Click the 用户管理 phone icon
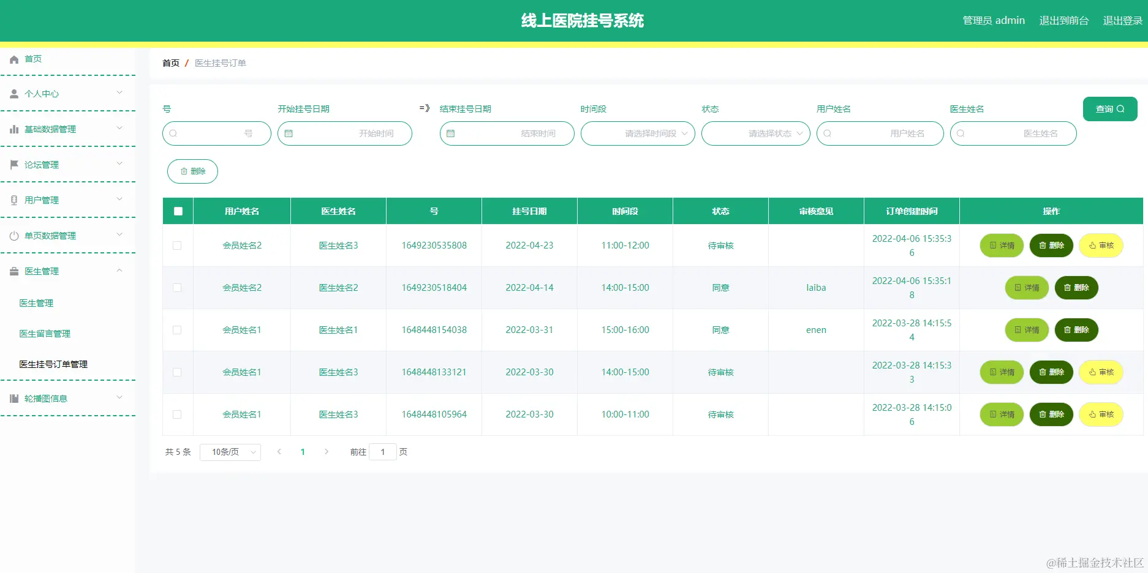 point(13,200)
